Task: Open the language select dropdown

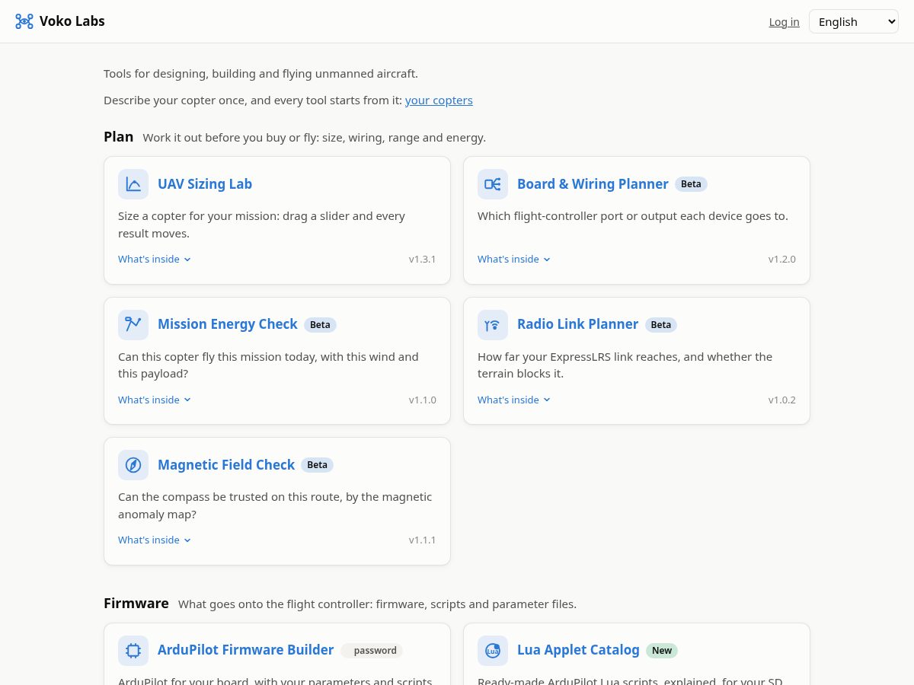Action: 854,21
